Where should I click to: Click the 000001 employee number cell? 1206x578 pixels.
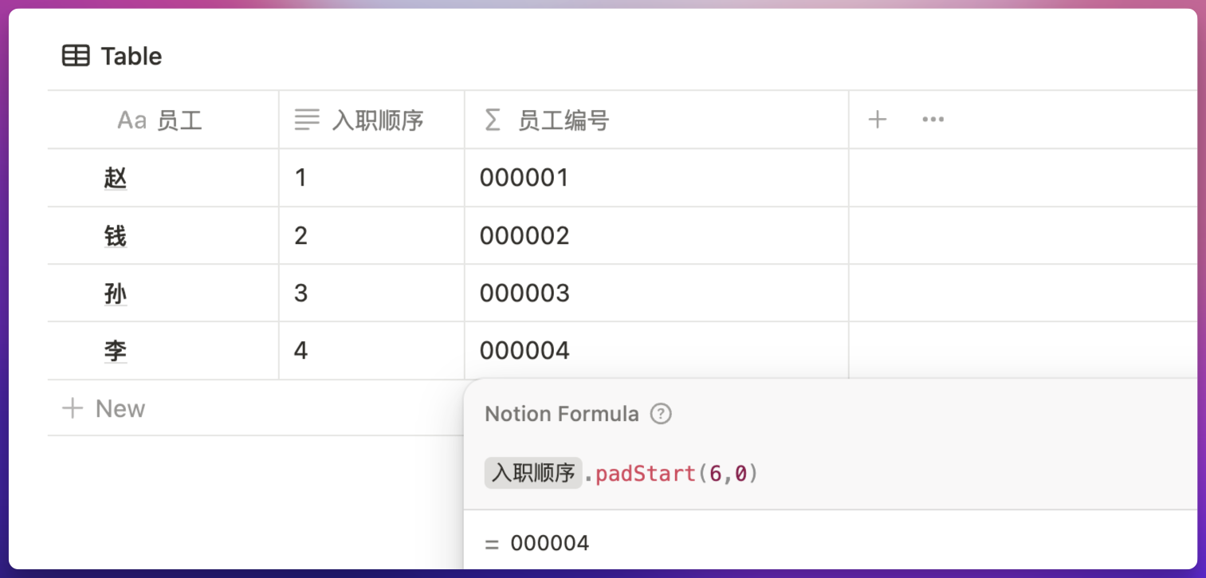(655, 178)
